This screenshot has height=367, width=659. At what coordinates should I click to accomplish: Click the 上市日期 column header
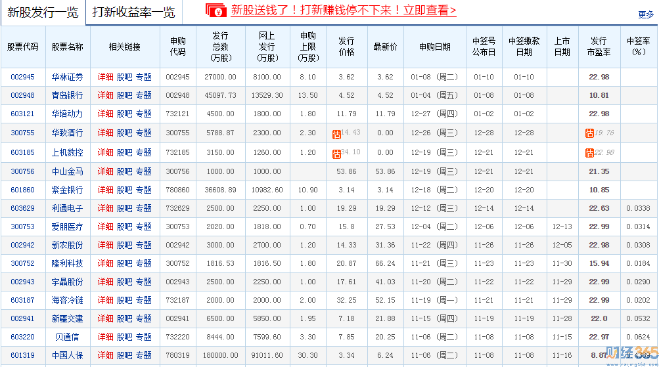[x=562, y=47]
